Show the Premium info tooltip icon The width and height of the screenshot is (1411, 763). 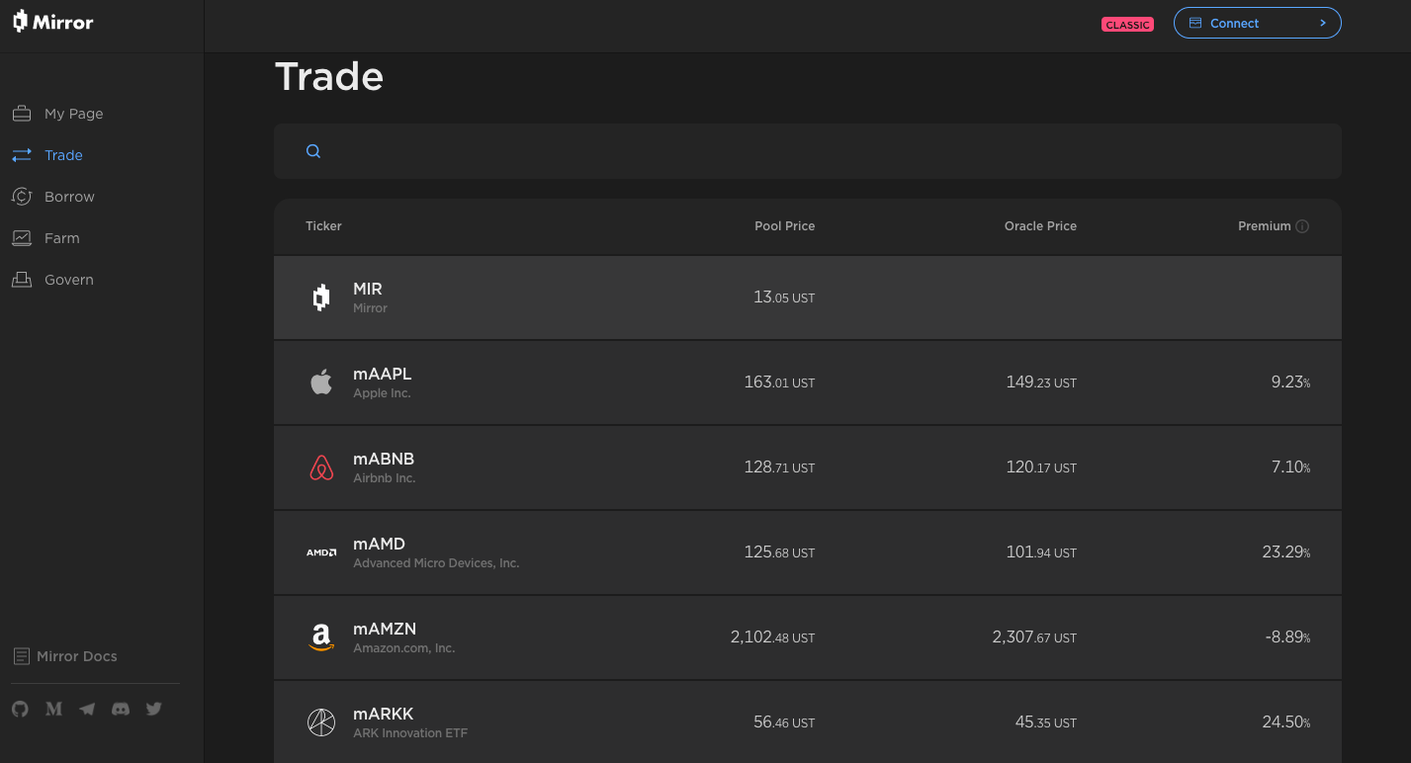1302,226
